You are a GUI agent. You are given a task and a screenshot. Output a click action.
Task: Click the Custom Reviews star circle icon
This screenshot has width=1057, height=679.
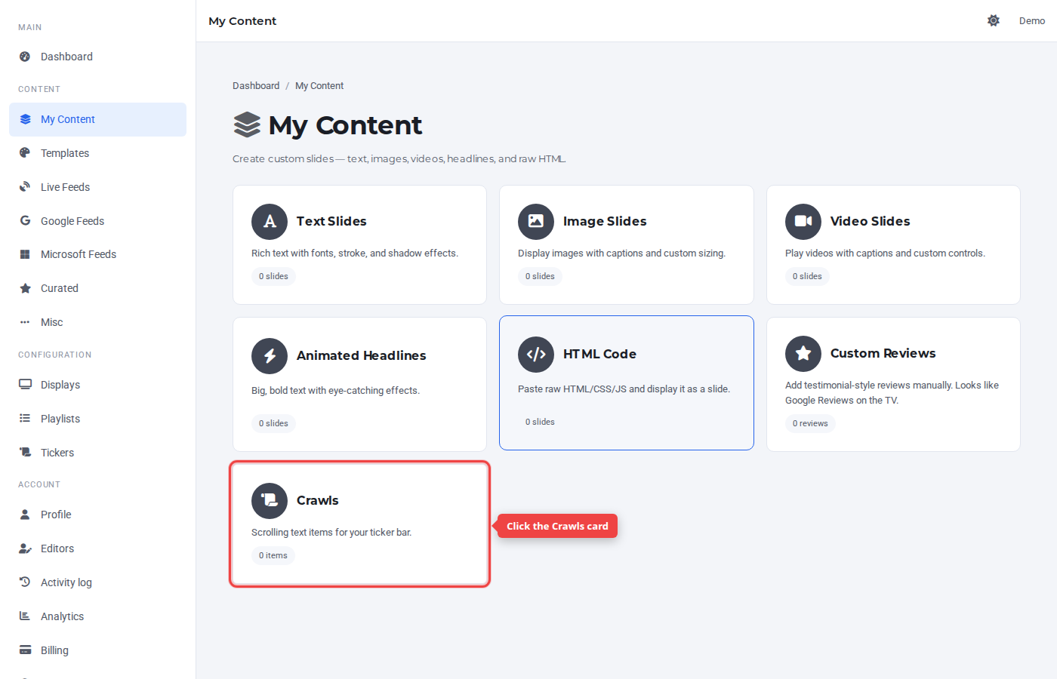tap(803, 354)
